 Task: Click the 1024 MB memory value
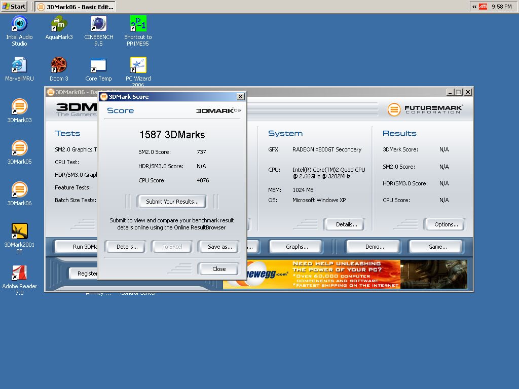point(303,190)
